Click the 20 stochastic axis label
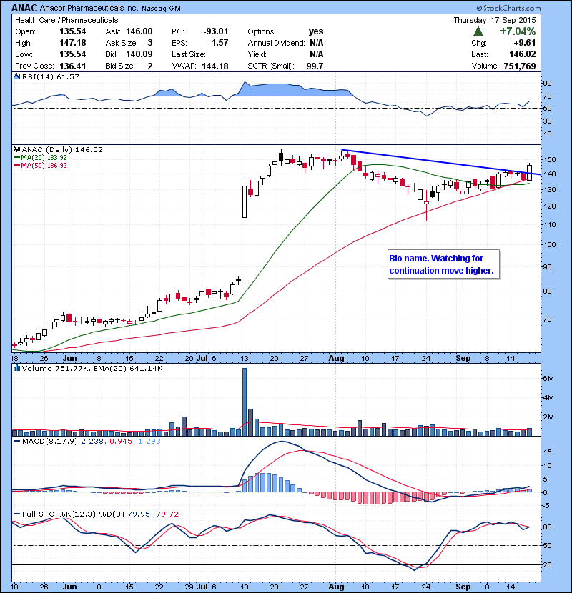This screenshot has width=572, height=593. (548, 564)
